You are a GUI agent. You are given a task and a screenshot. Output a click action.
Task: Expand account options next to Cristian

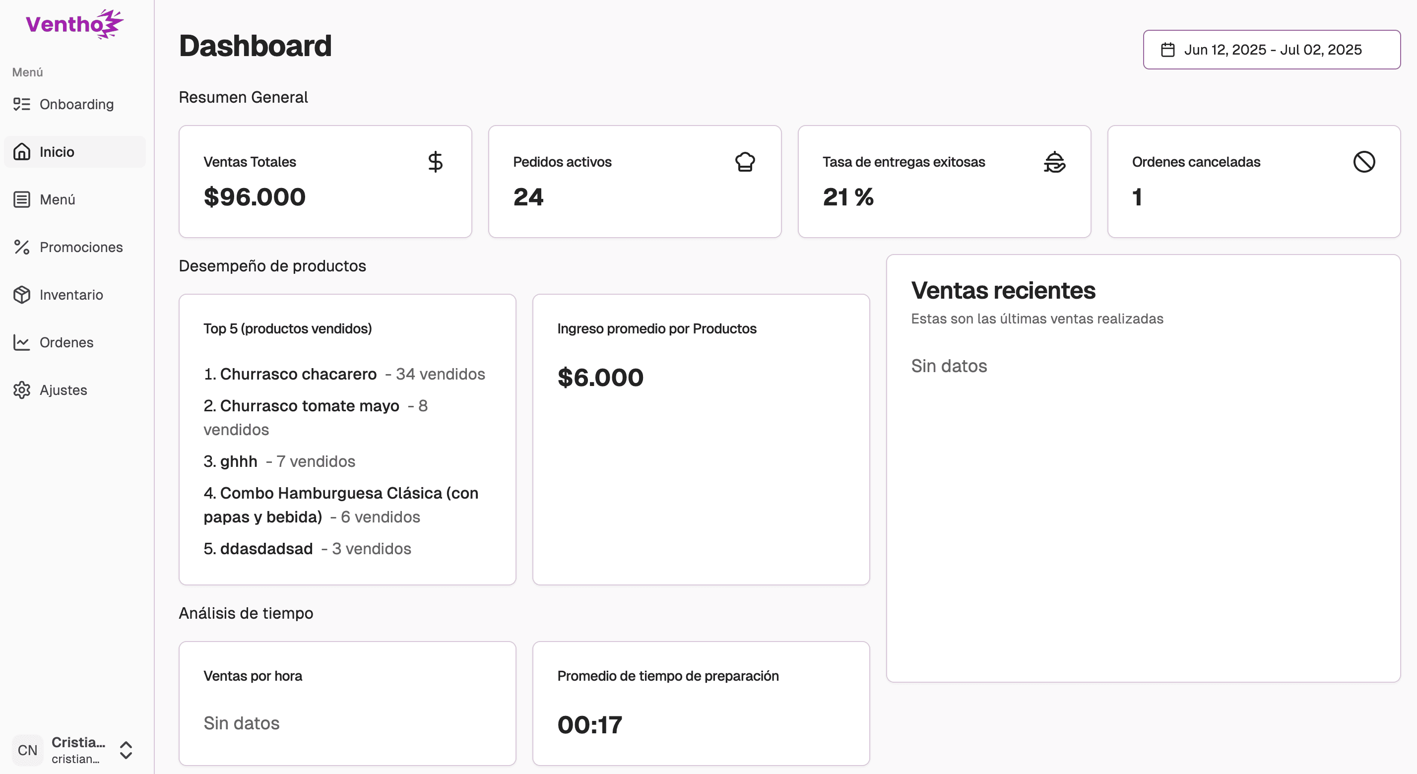(x=126, y=750)
